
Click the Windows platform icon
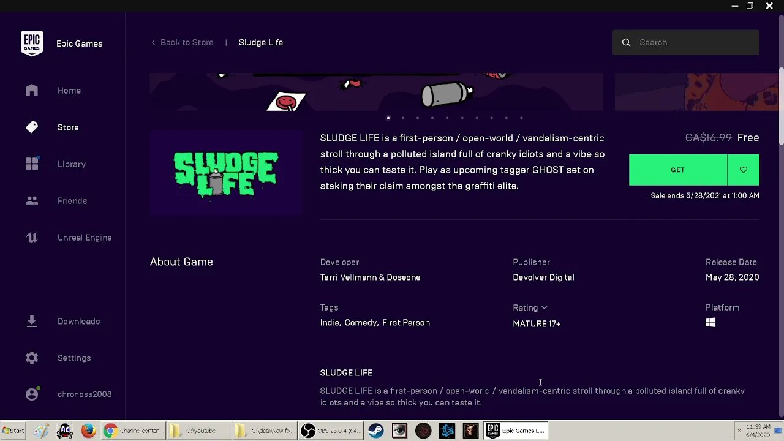point(710,323)
